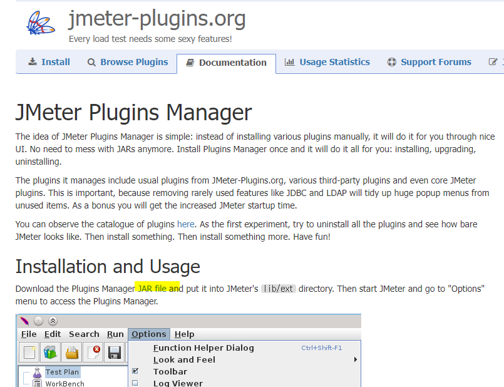This screenshot has height=387, width=504.
Task: Click the jmeter-plugins.org site title
Action: pos(157,18)
